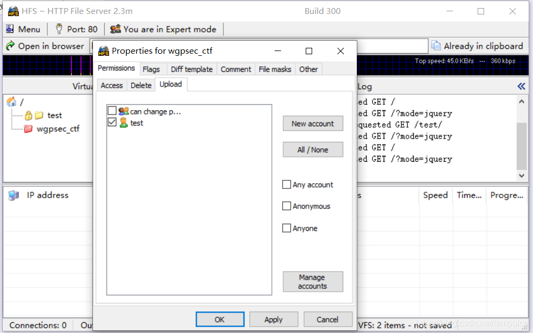533x333 pixels.
Task: Click the group icon beside 'can change p…'
Action: [x=124, y=111]
